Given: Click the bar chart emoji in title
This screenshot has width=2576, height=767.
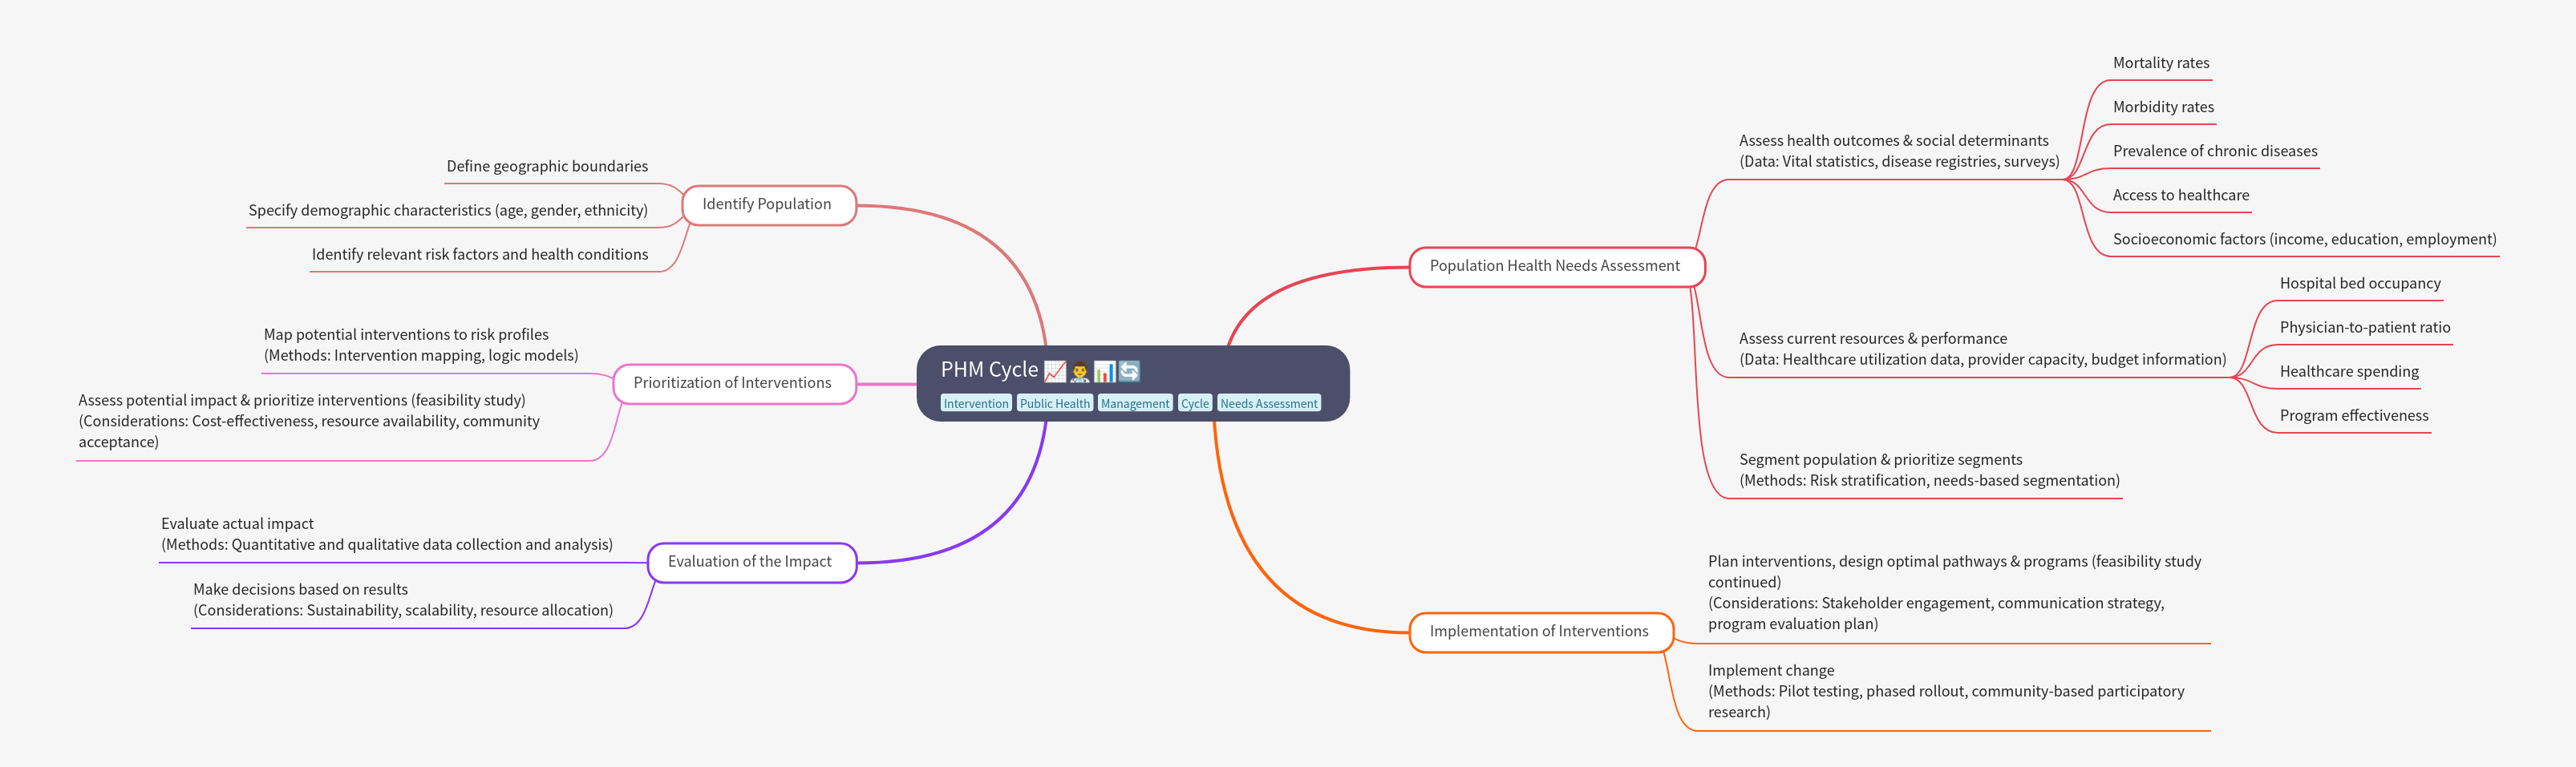Looking at the screenshot, I should point(1104,370).
